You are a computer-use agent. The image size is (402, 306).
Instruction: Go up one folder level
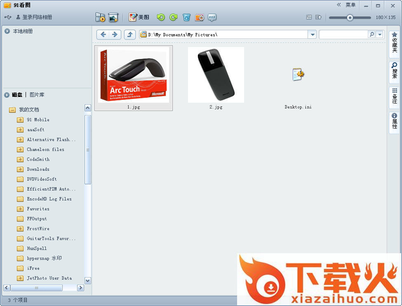[130, 34]
